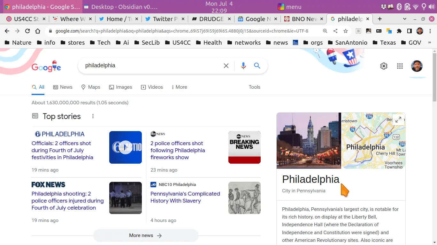Open the ABC Breaking News thumbnail
This screenshot has height=245, width=437.
pyautogui.click(x=244, y=147)
